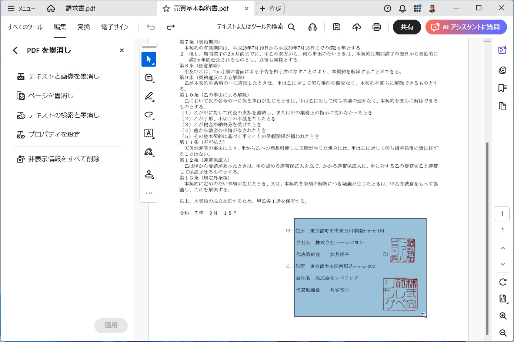Screen dimensions: 514x342
Task: Go to next page down chevron
Action: (x=503, y=264)
